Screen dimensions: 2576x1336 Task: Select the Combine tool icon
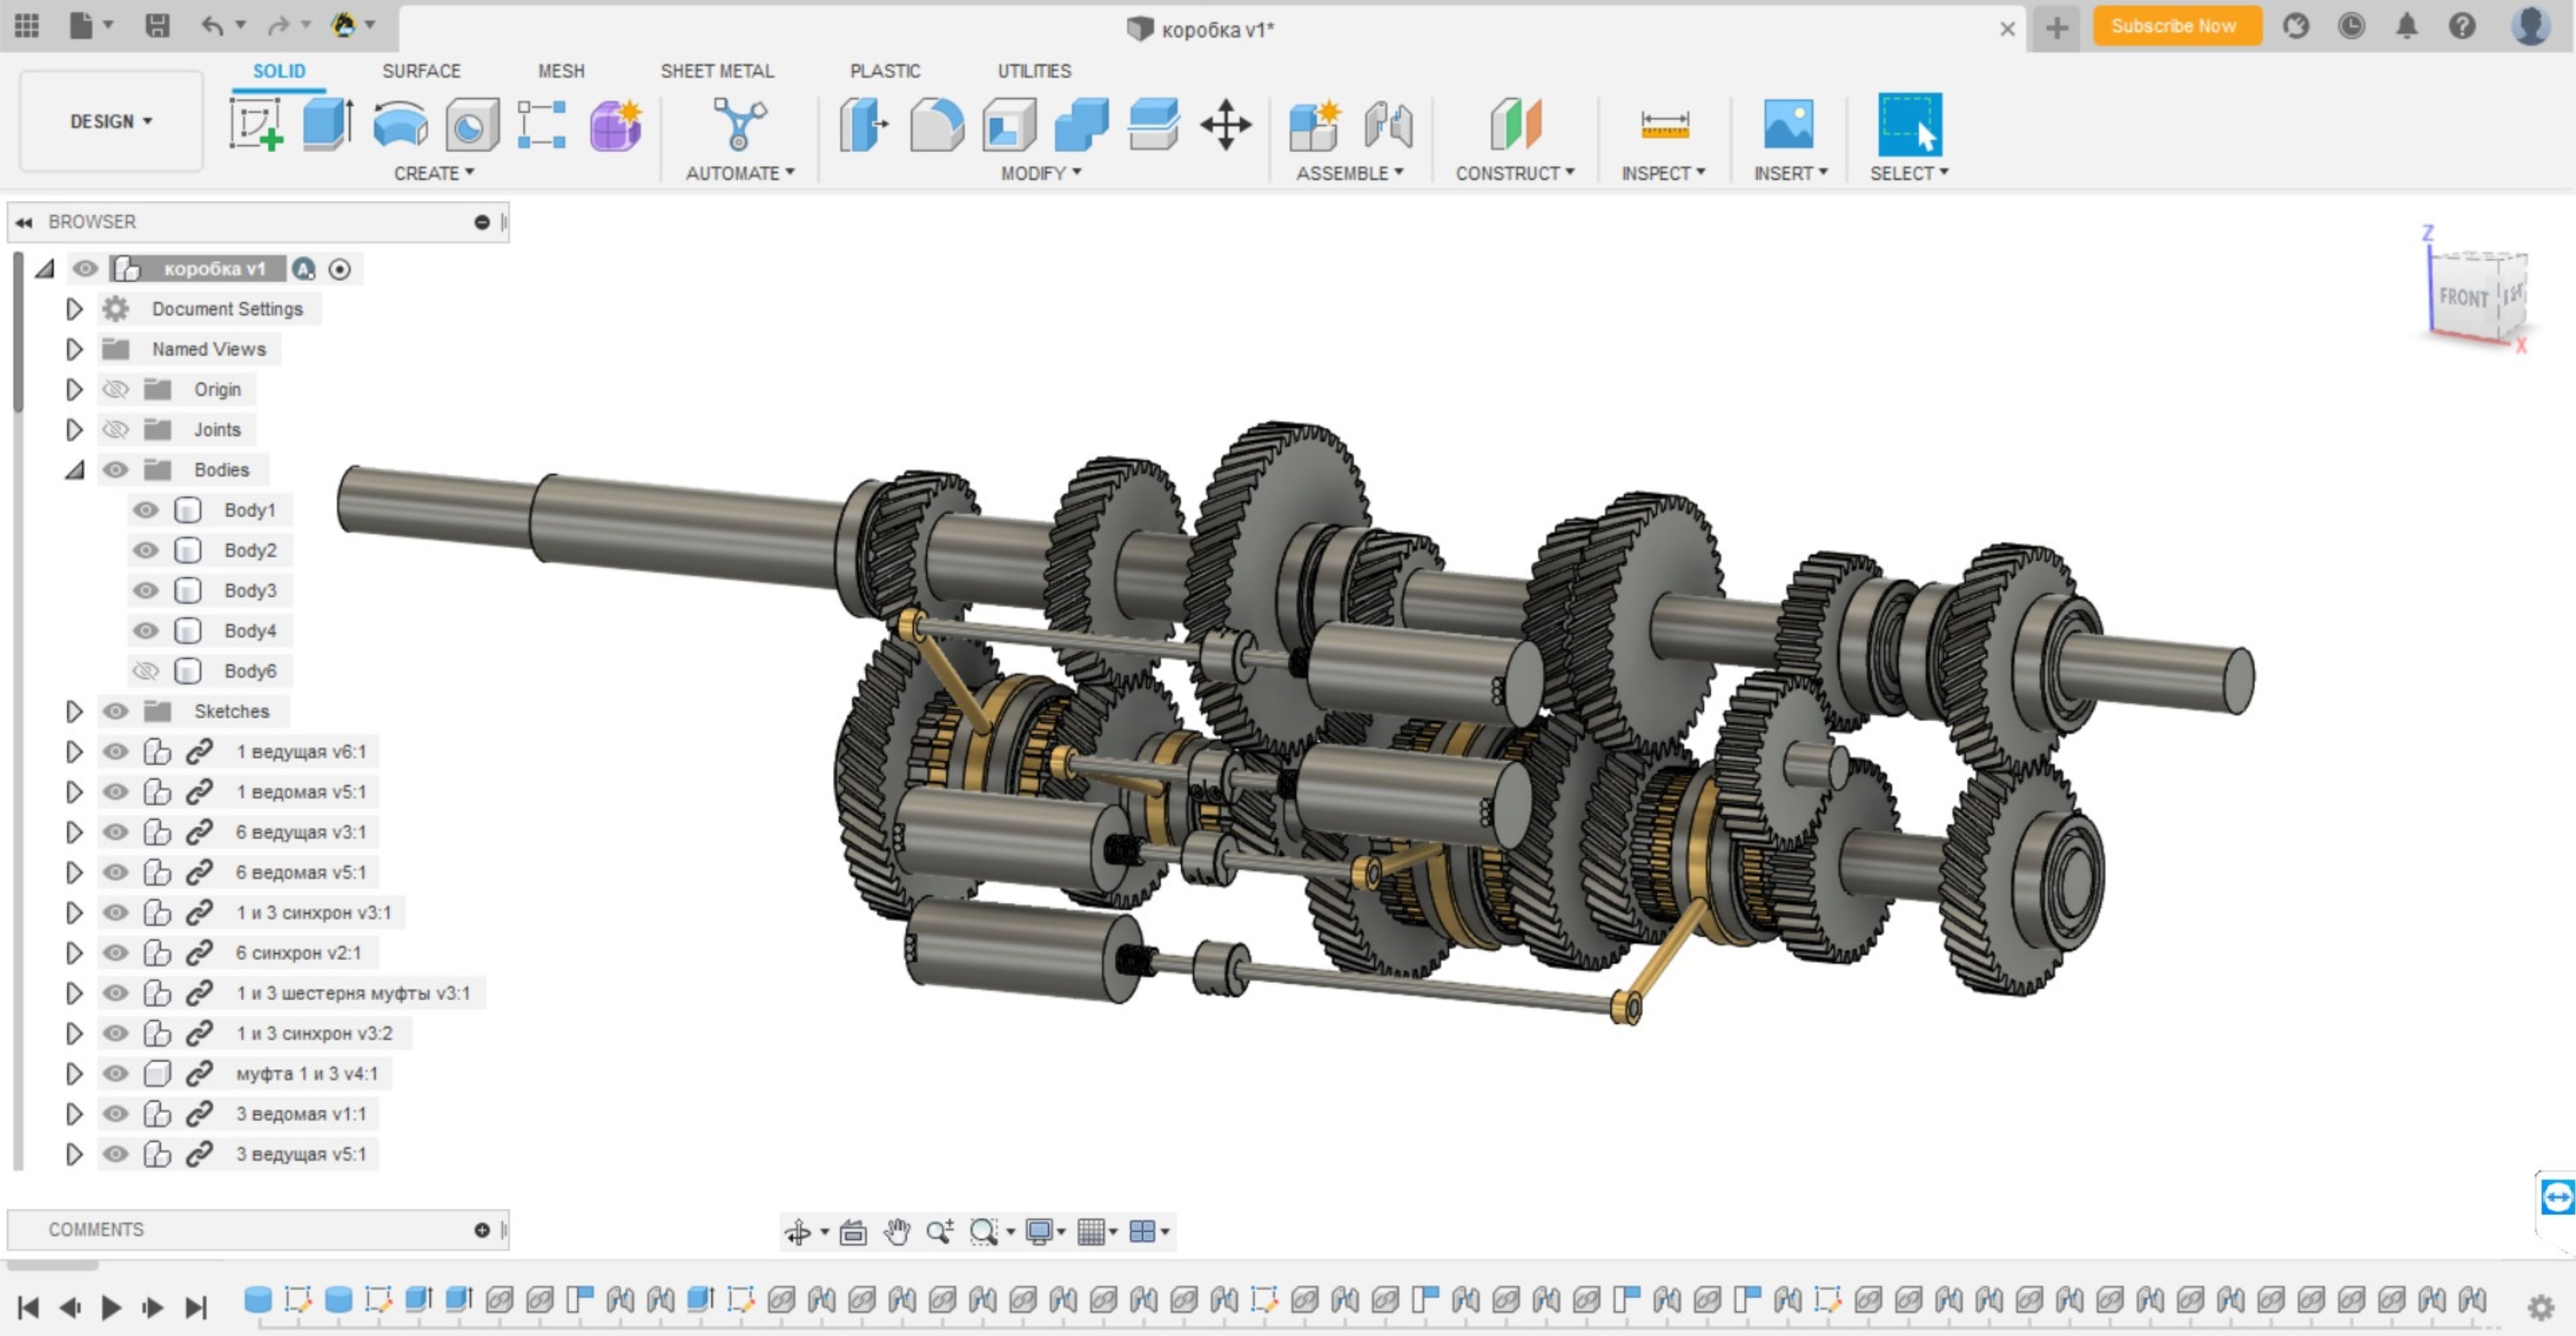[x=1081, y=125]
